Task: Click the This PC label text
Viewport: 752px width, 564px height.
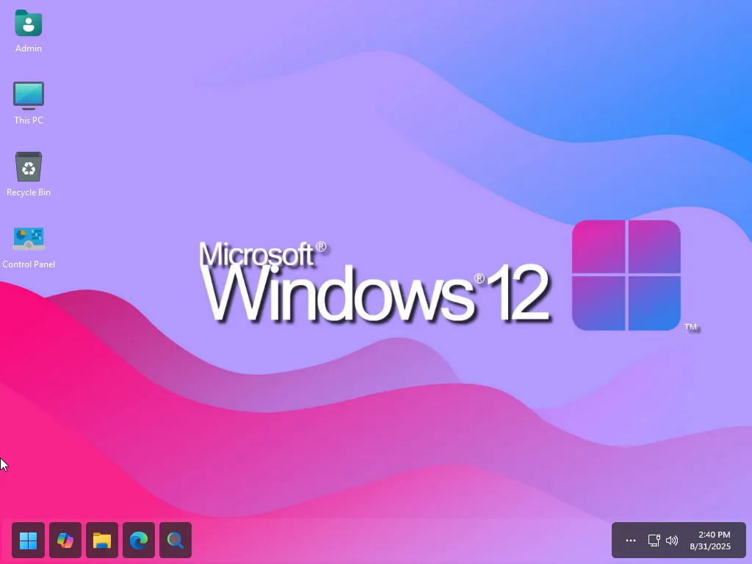Action: click(29, 120)
